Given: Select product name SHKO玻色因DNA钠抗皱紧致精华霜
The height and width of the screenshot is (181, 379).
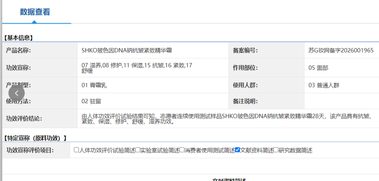Looking at the screenshot, I should (x=127, y=50).
